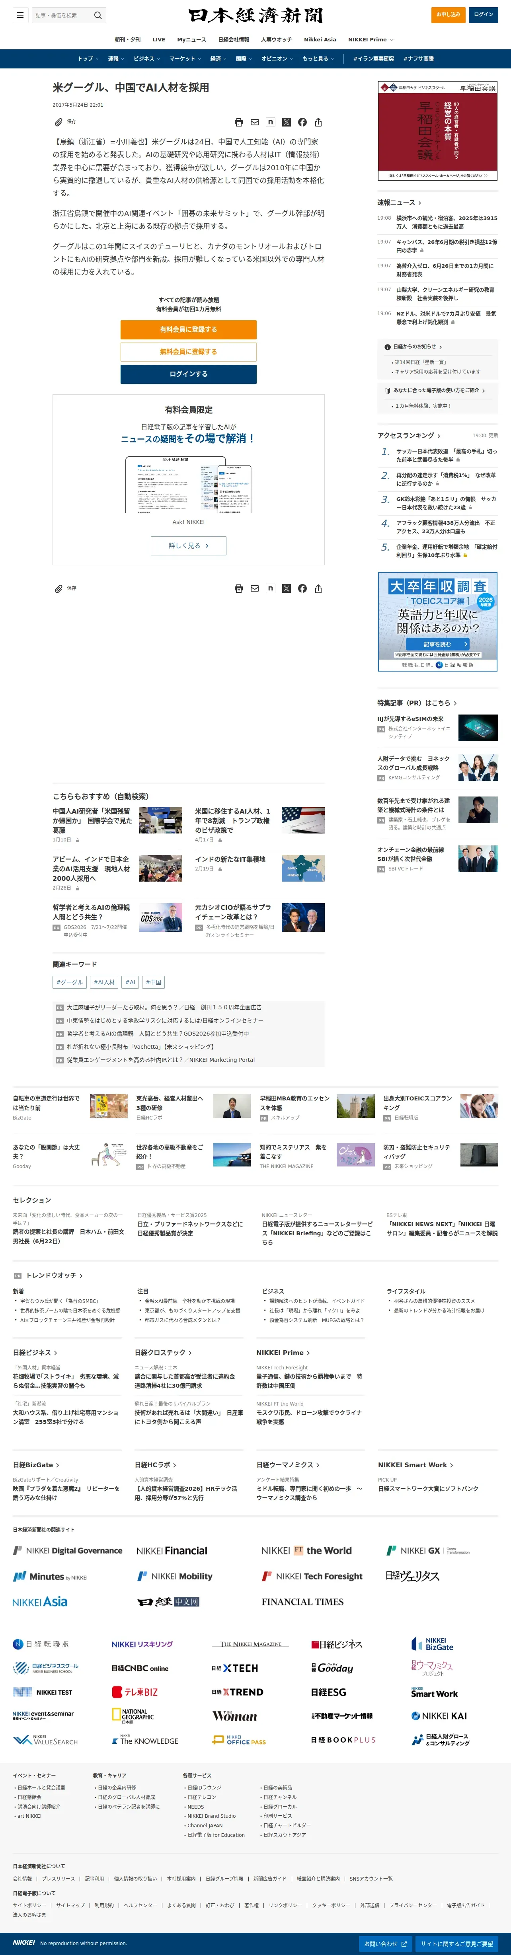Screen dimensions: 511x1955
Task: Click the beginner mark icon beside 電子版の使い方
Action: 388,391
